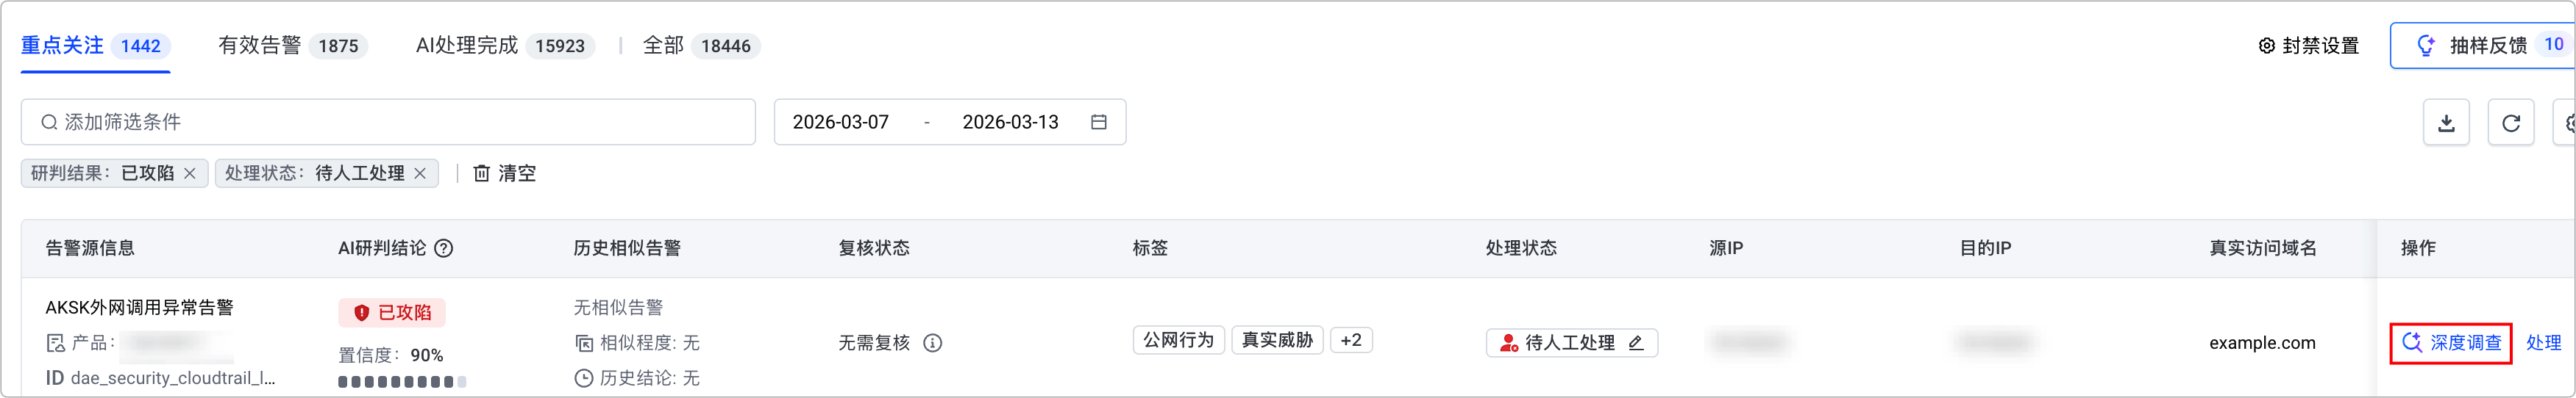Click the 处理 action link
This screenshot has height=398, width=2576.
click(x=2543, y=343)
